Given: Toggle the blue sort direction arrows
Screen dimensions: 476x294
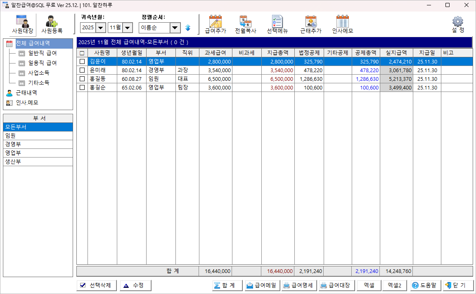Looking at the screenshot, I should pos(187,28).
